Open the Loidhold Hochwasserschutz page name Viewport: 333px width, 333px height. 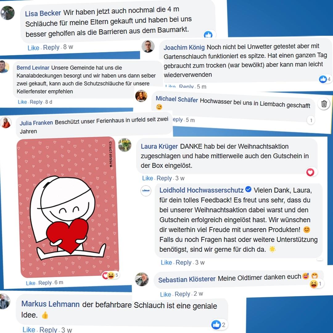click(x=201, y=190)
